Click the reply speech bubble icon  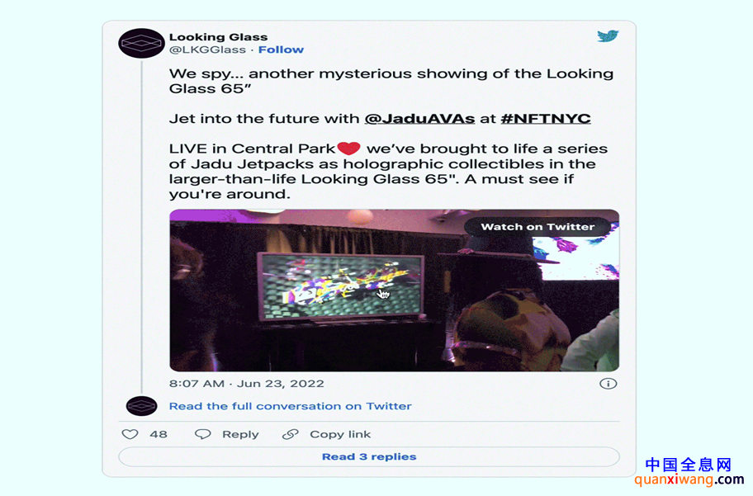coord(202,434)
